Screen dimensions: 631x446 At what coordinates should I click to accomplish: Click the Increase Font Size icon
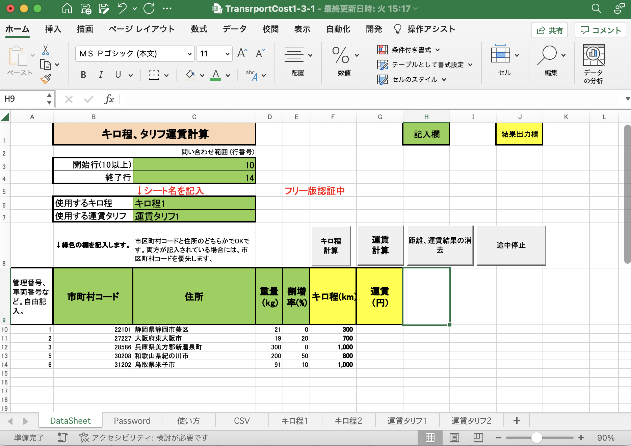[x=242, y=53]
